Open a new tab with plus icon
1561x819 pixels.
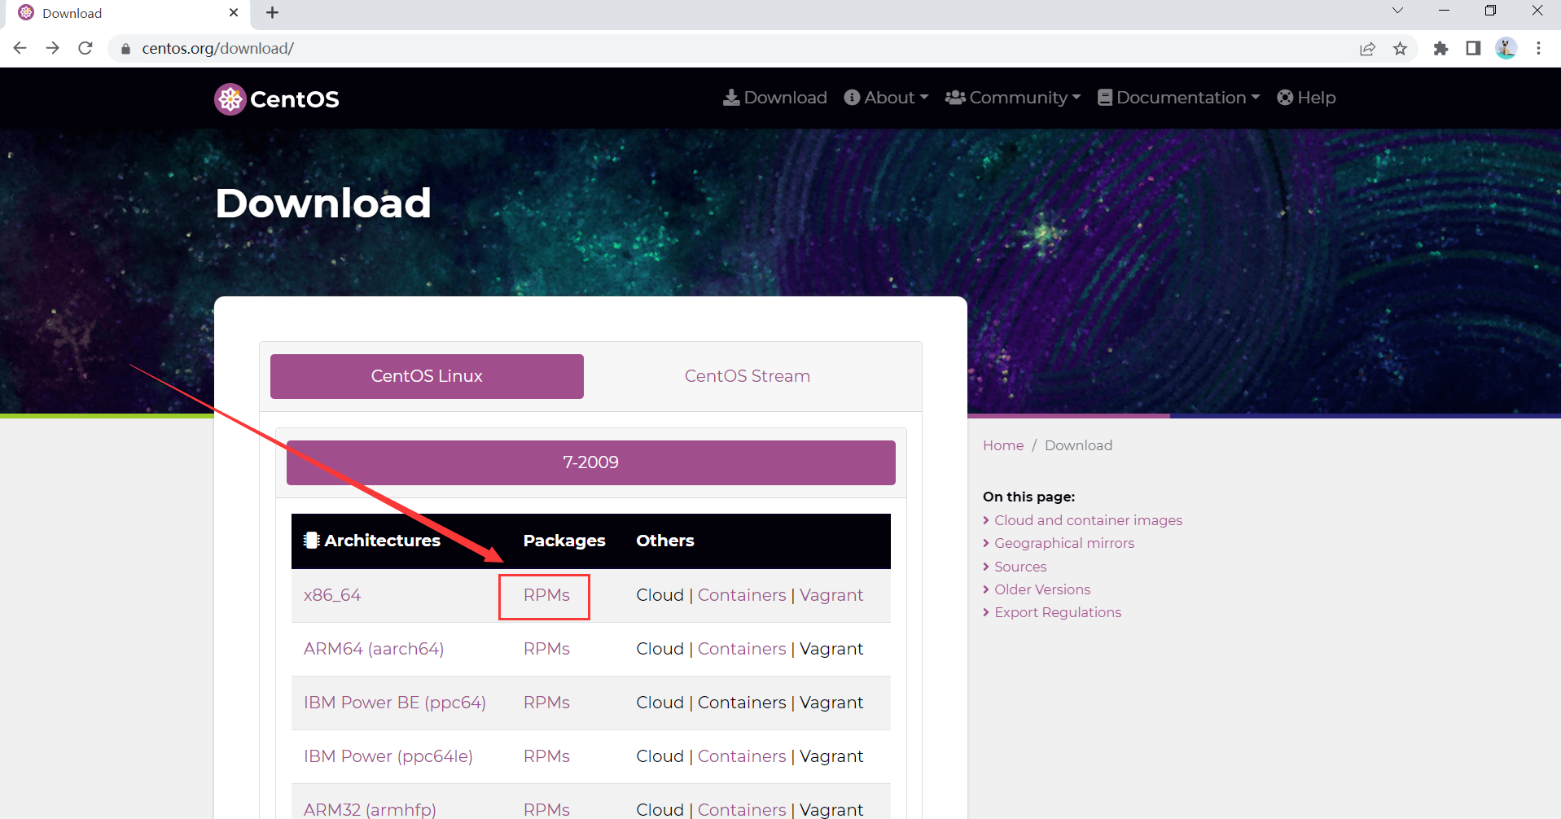pos(273,13)
